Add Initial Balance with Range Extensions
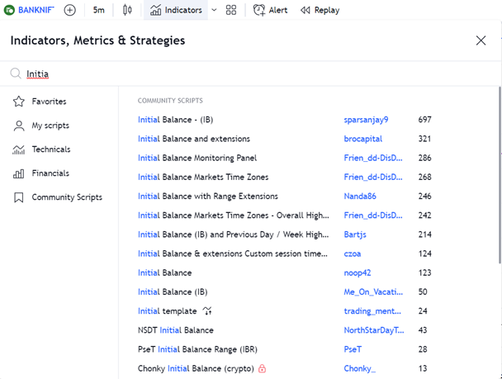 208,197
